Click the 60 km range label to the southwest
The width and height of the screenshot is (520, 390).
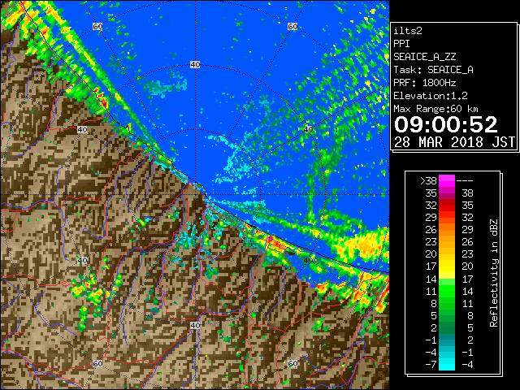[x=97, y=363]
